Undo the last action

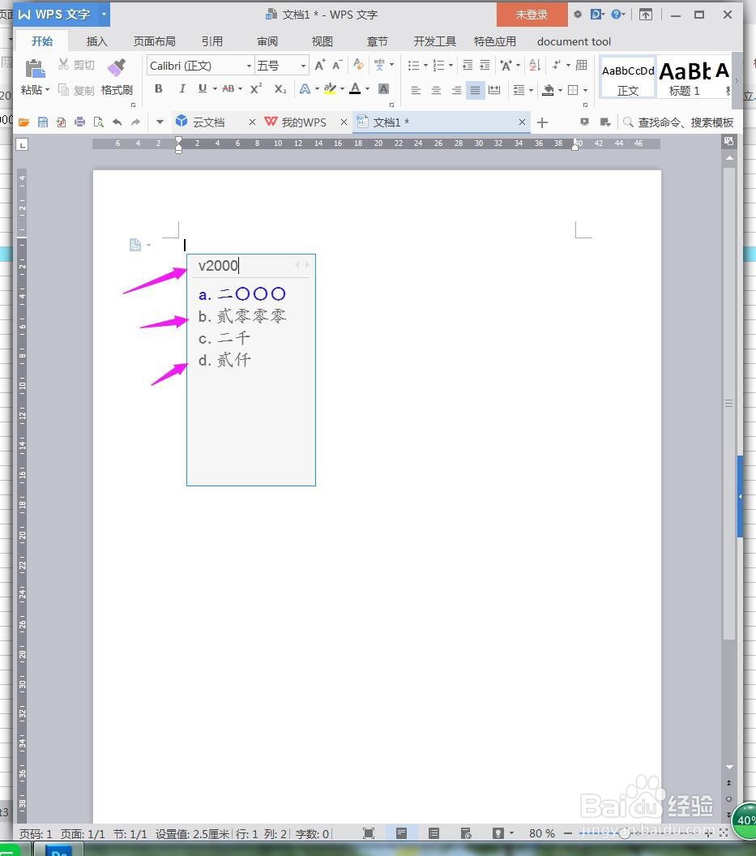117,122
